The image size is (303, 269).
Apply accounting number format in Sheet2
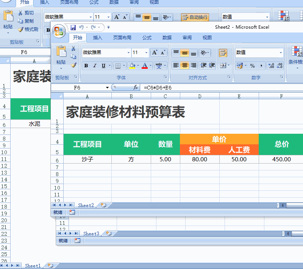pyautogui.click(x=240, y=66)
